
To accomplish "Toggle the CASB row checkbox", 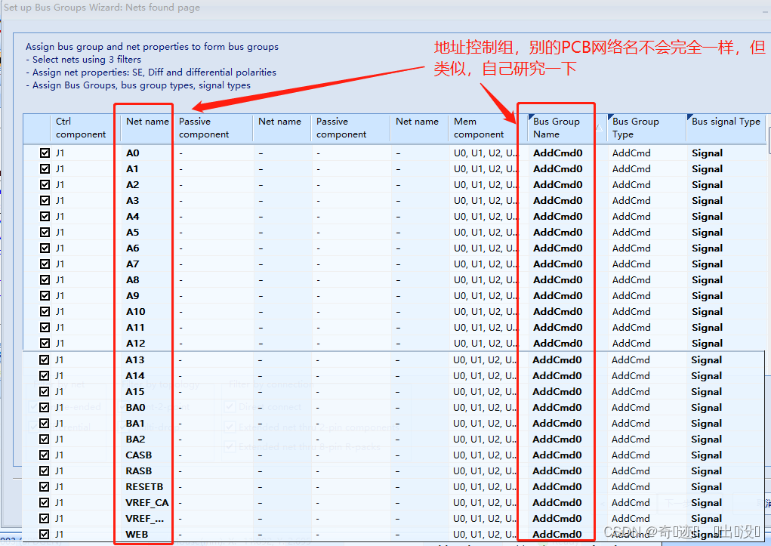I will pos(45,455).
